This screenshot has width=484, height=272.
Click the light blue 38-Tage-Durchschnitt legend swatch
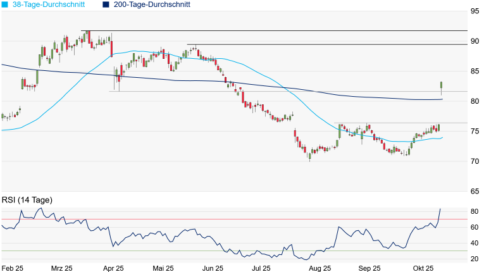click(6, 4)
